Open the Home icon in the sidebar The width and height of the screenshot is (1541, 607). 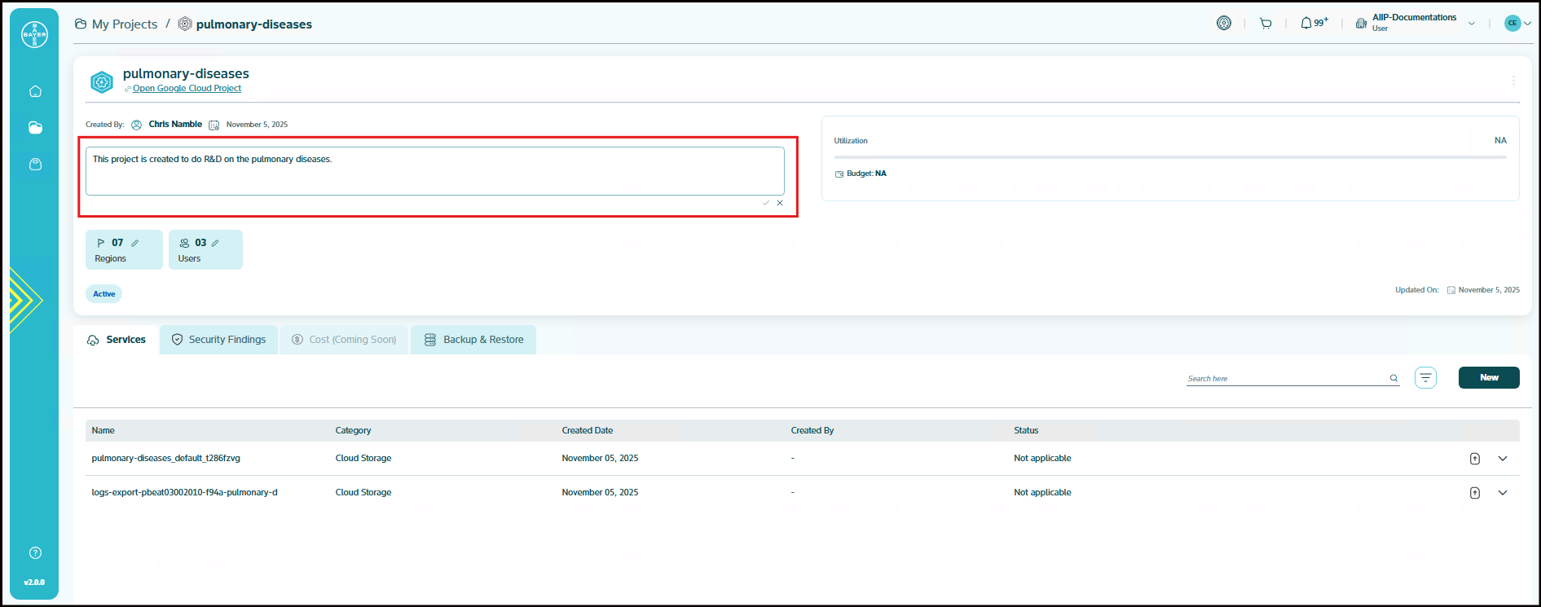click(x=35, y=91)
